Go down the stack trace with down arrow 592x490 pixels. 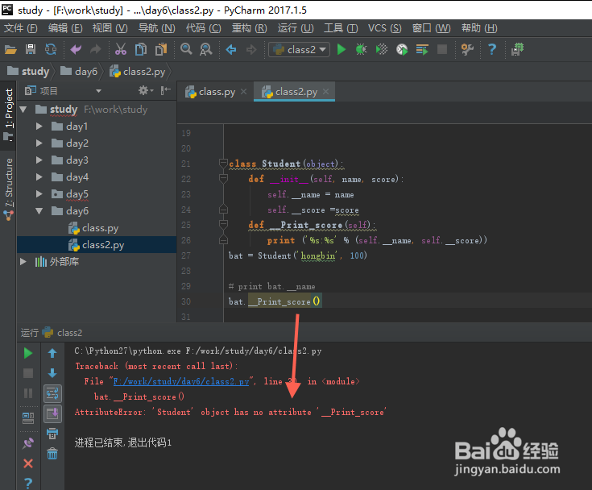tap(52, 373)
